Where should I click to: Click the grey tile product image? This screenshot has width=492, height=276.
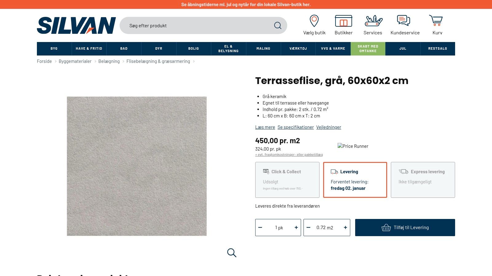coord(137,166)
